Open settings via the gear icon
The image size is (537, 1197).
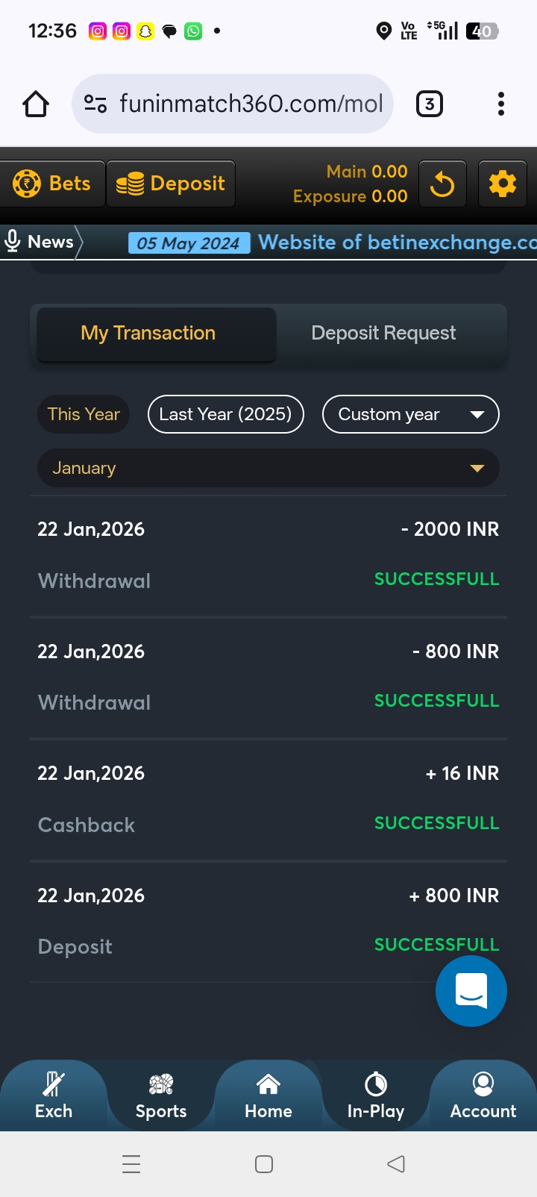coord(502,184)
